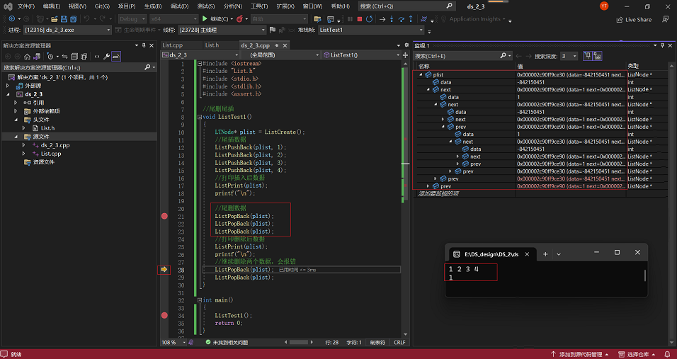677x359 pixels.
Task: Click the Undo icon in the toolbar
Action: click(x=87, y=19)
